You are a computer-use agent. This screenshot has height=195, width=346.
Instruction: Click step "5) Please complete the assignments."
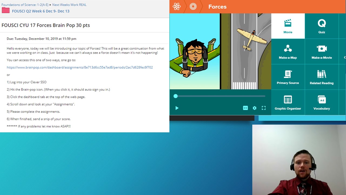click(x=33, y=112)
